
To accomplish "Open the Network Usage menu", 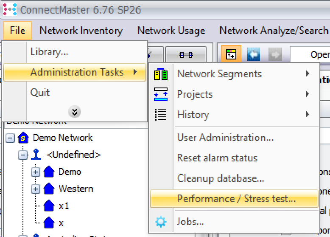I will tap(171, 31).
